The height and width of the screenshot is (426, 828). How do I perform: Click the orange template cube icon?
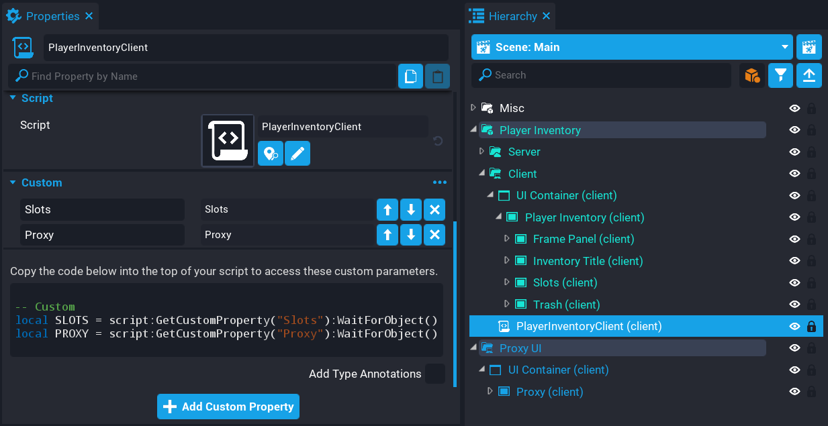tap(751, 76)
